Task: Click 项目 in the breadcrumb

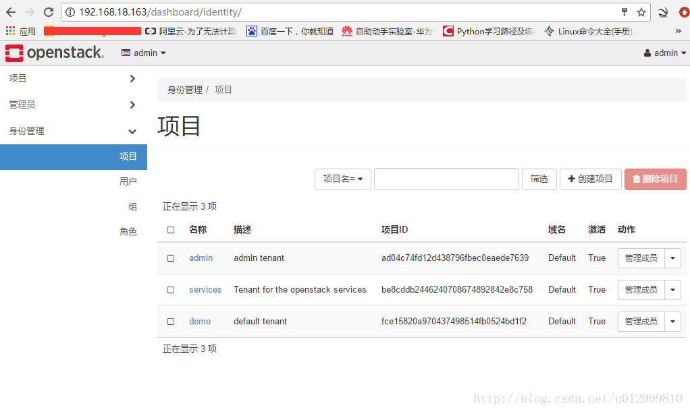Action: tap(223, 90)
